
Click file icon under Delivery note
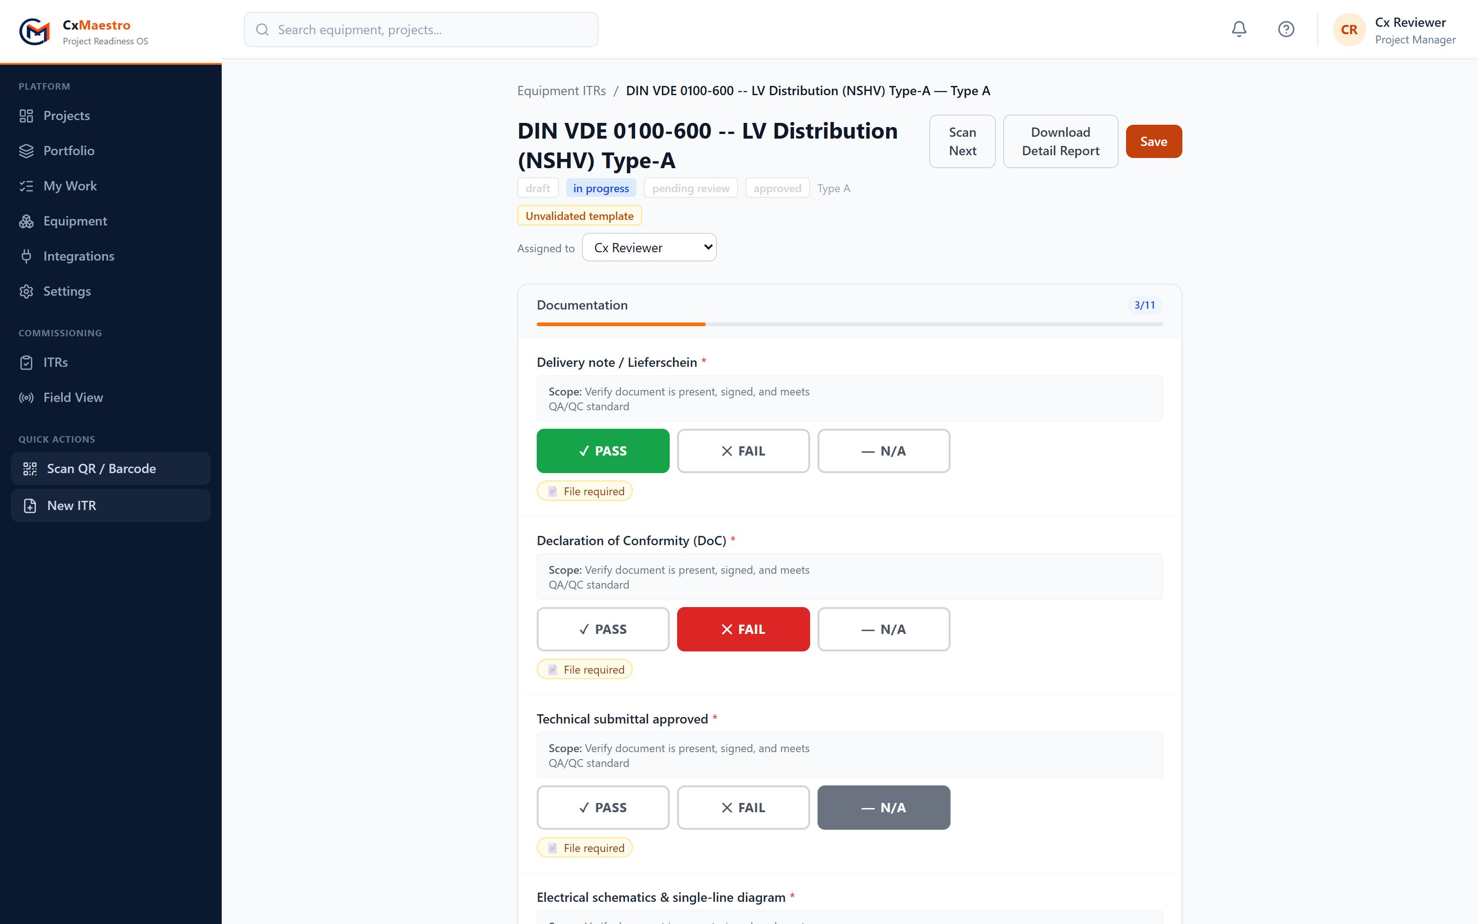553,491
